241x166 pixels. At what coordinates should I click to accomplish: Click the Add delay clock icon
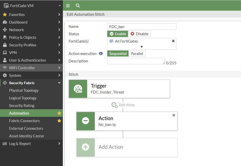[x=114, y=105]
